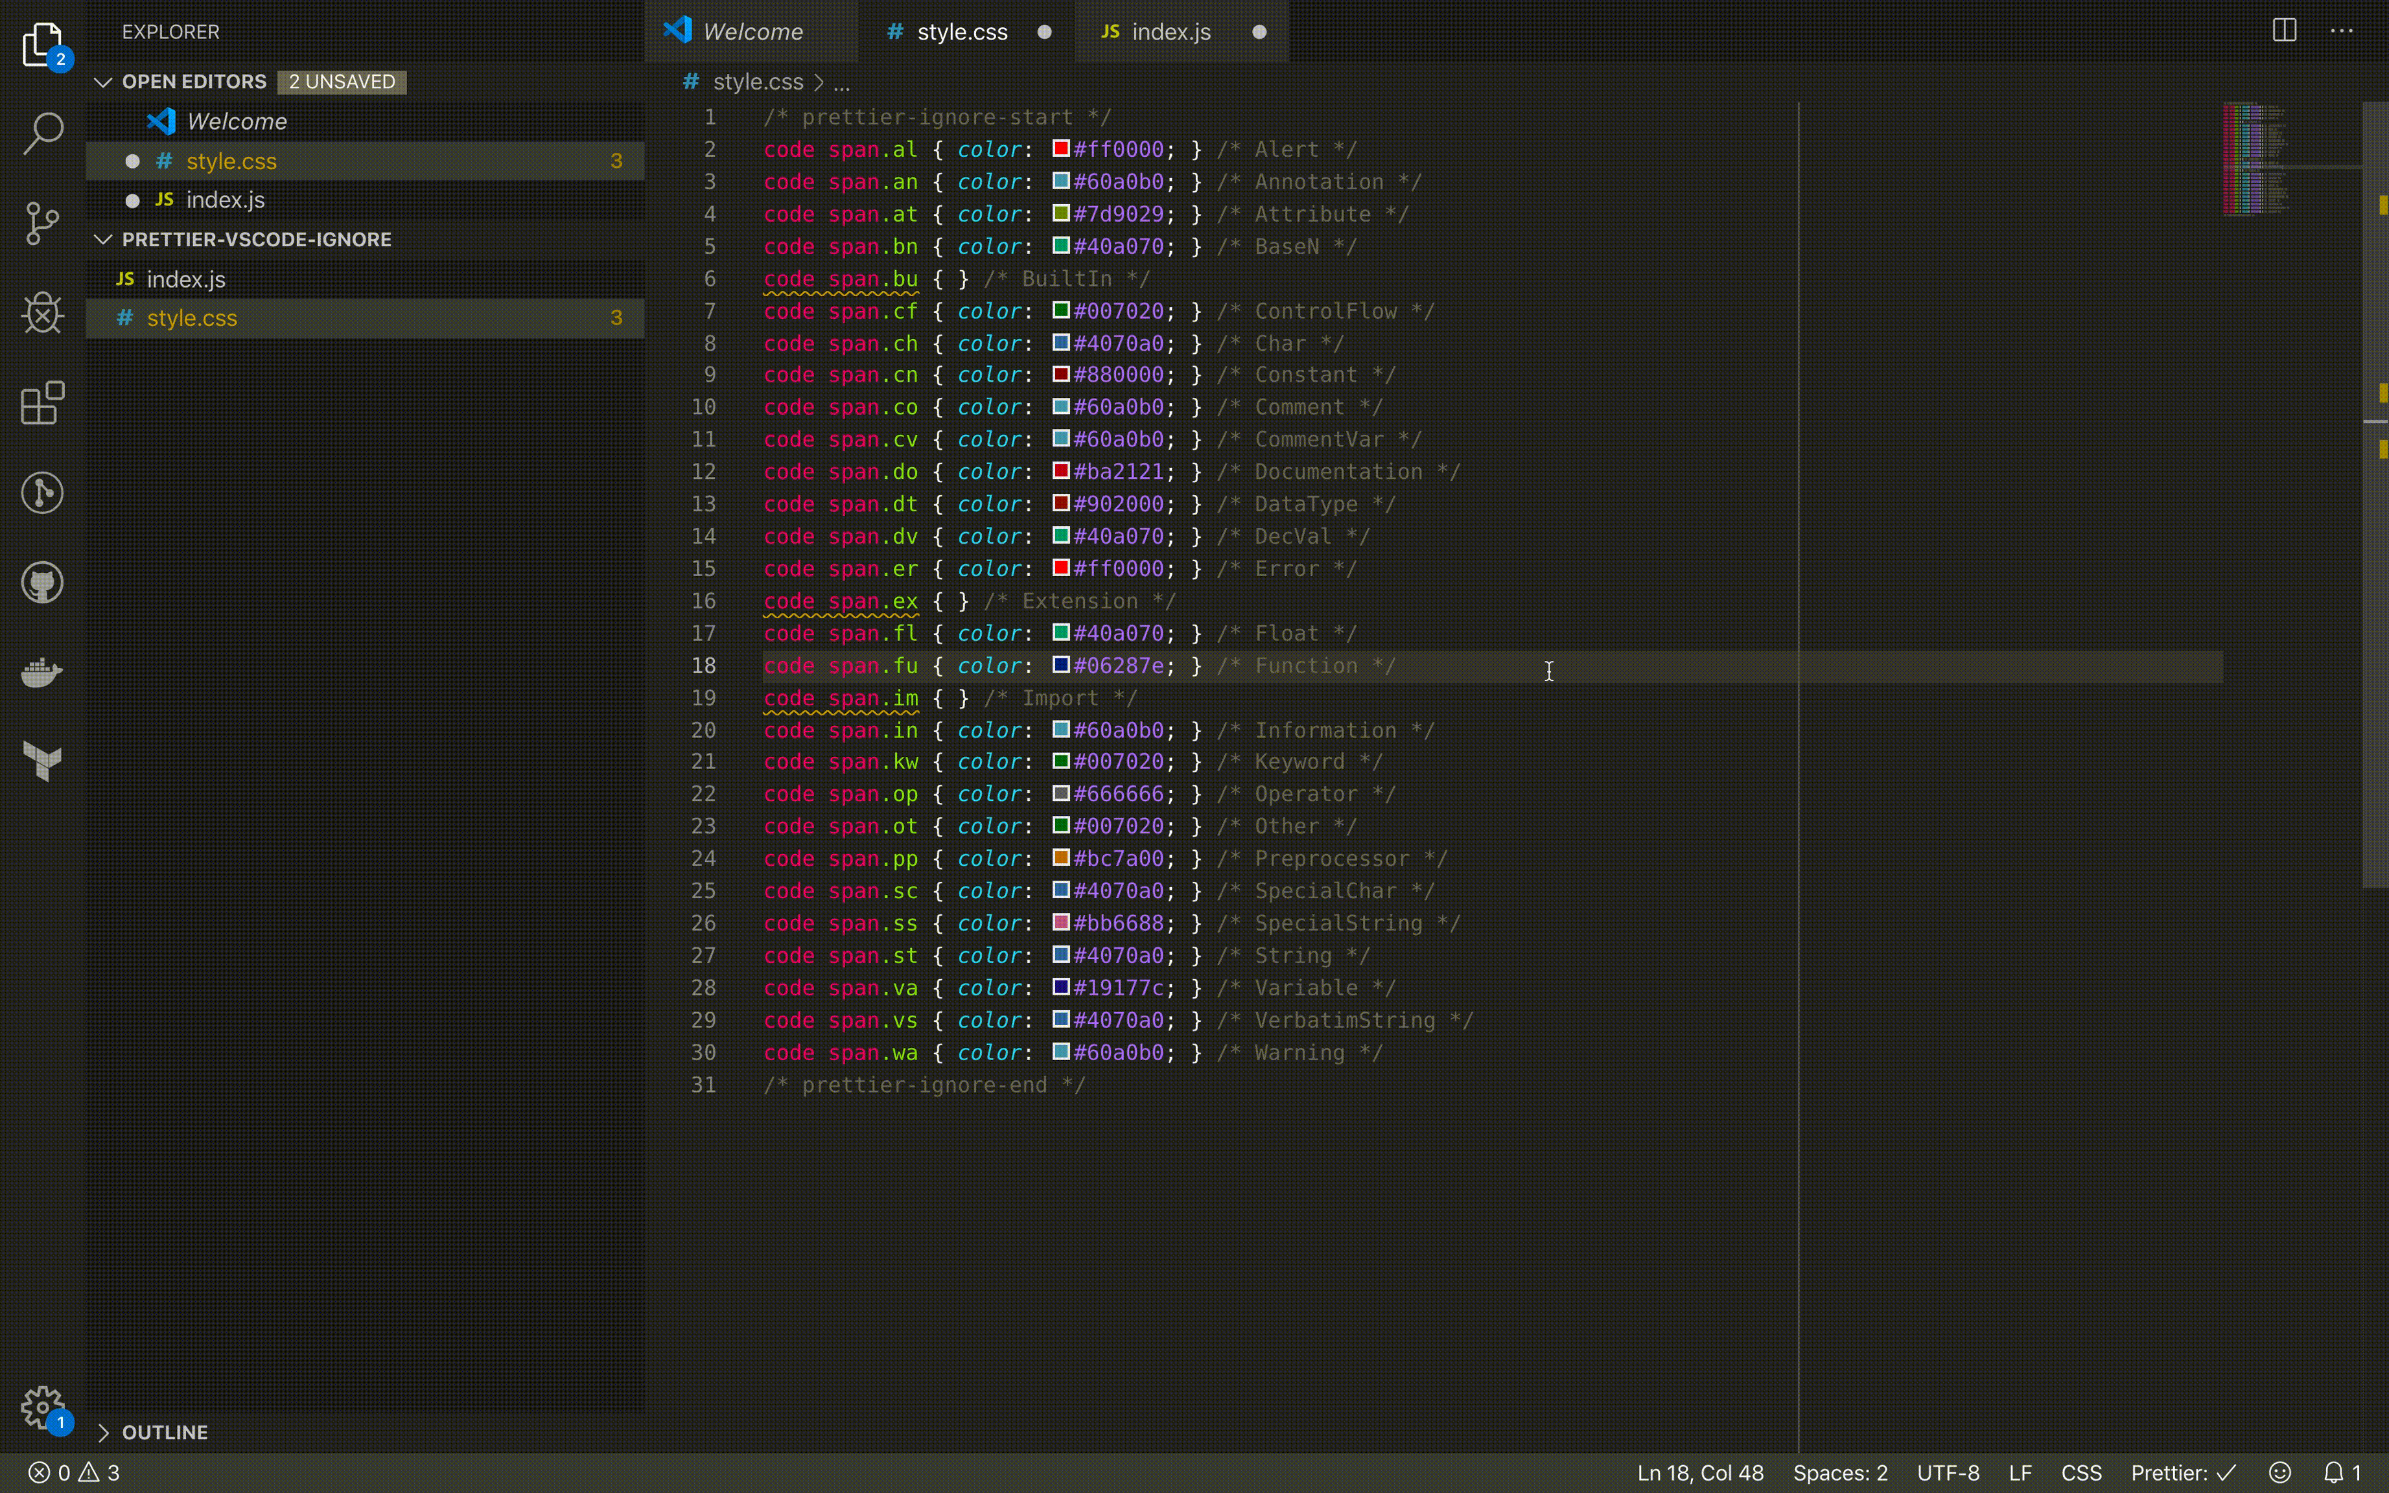Click the unsaved dot on index.js tab
The height and width of the screenshot is (1493, 2389).
[1258, 32]
